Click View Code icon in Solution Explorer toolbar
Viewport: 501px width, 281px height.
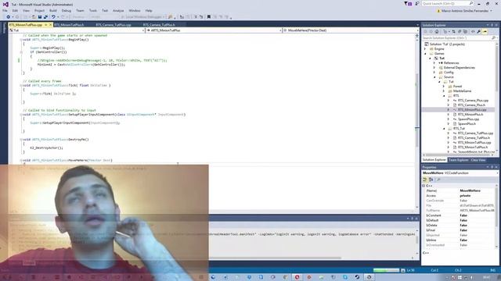473,31
